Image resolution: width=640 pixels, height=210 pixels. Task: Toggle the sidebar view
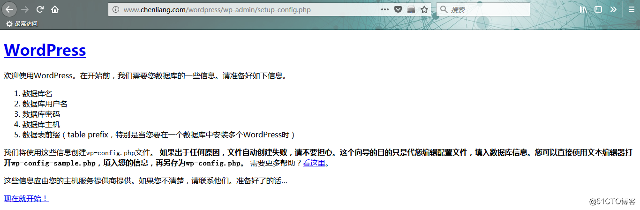598,9
